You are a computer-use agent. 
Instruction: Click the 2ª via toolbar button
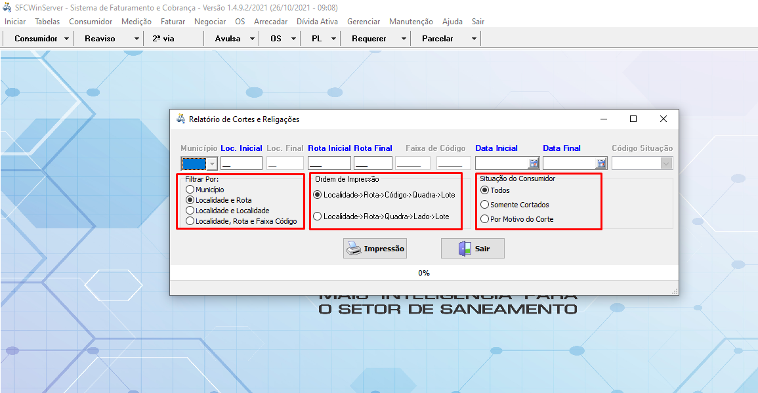163,39
